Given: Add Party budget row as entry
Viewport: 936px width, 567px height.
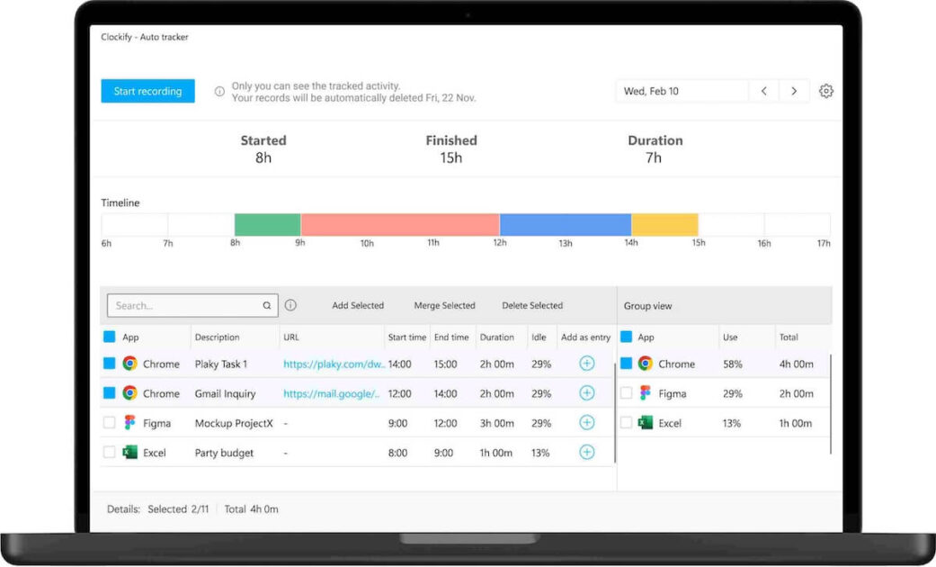Looking at the screenshot, I should click(x=587, y=453).
